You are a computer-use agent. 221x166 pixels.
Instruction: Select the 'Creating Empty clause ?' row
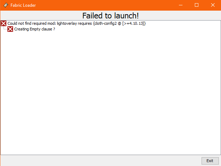coord(35,29)
